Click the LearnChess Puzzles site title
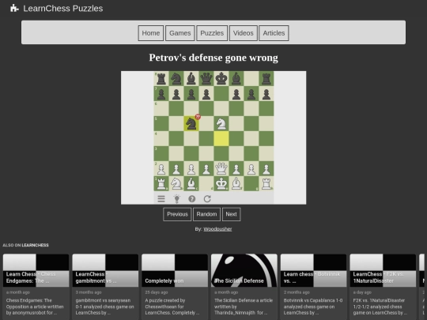Screen dimensions: 427x320 63,9
